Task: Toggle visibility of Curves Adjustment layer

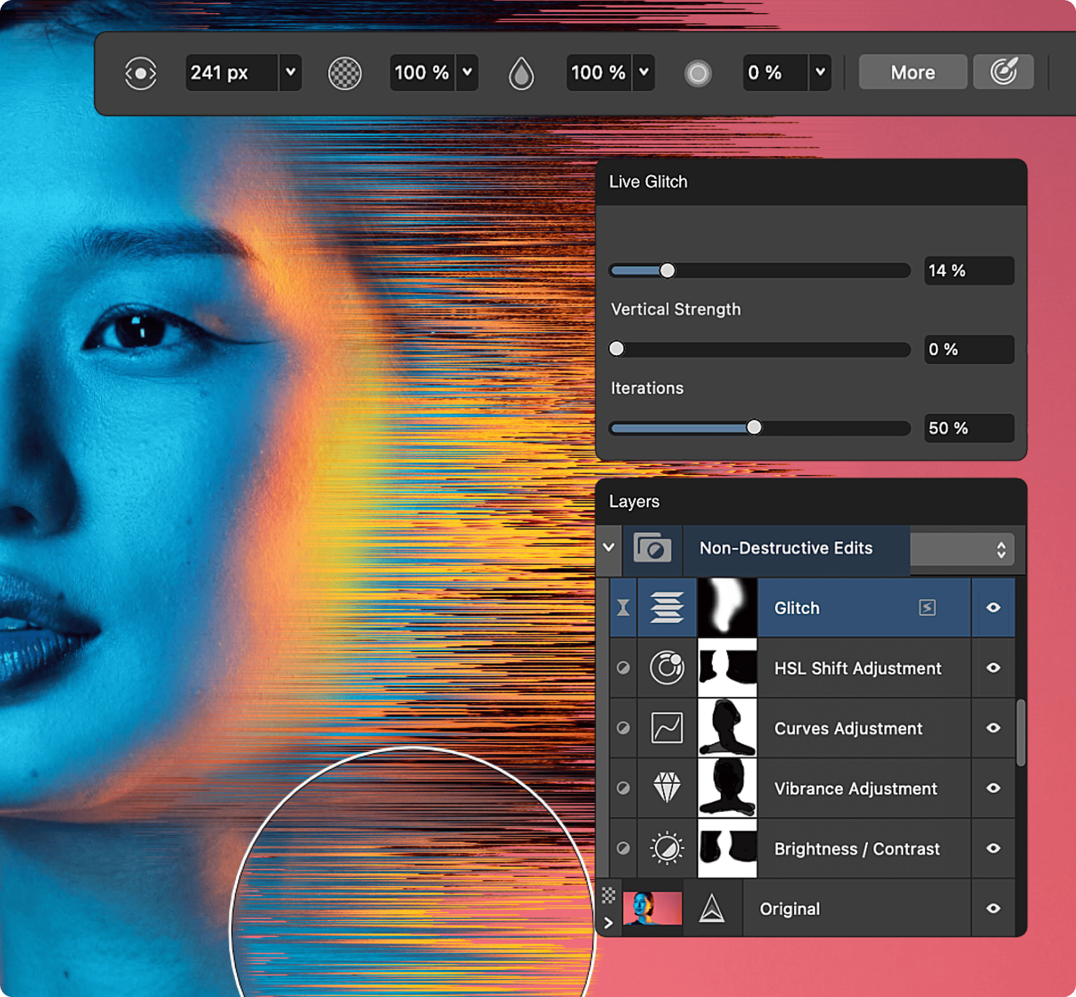Action: pos(993,728)
